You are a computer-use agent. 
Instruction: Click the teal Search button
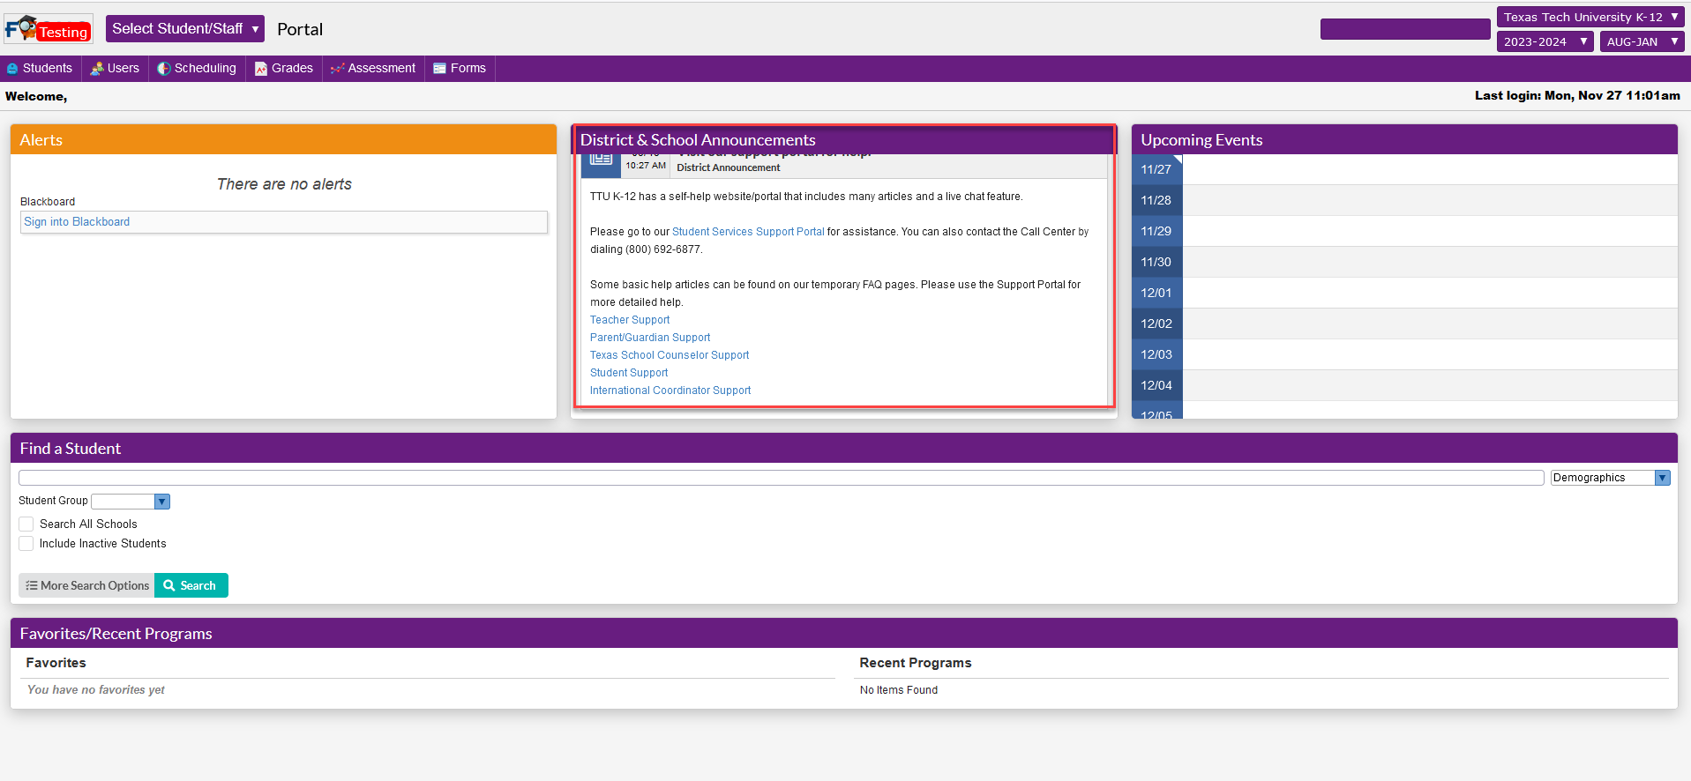(x=191, y=585)
